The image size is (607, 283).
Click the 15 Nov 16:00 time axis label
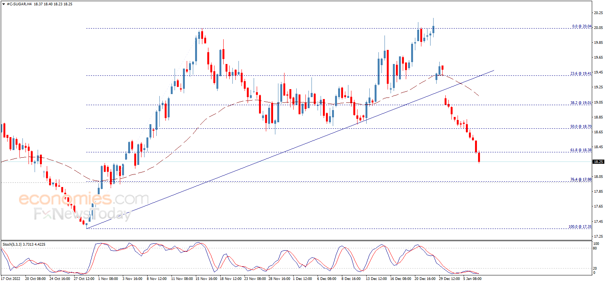click(206, 279)
